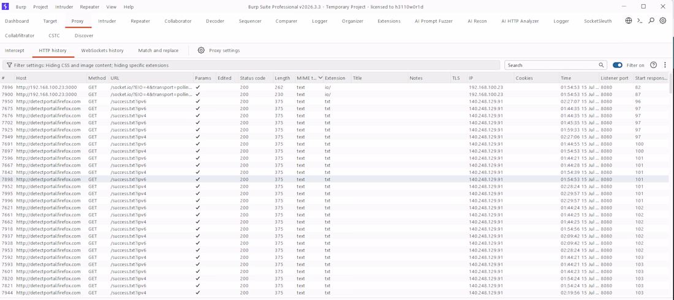Select Logger tab next to Comparer
This screenshot has width=674, height=300.
319,21
